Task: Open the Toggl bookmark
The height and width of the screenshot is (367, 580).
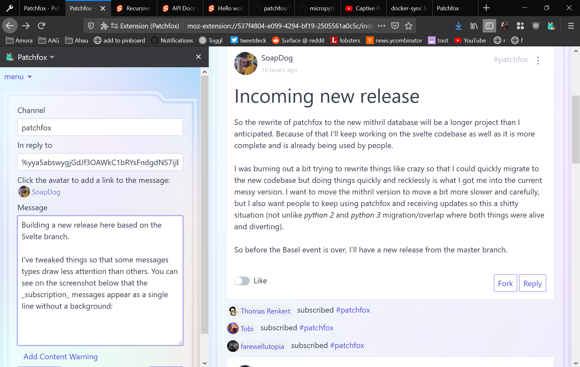Action: (x=211, y=40)
